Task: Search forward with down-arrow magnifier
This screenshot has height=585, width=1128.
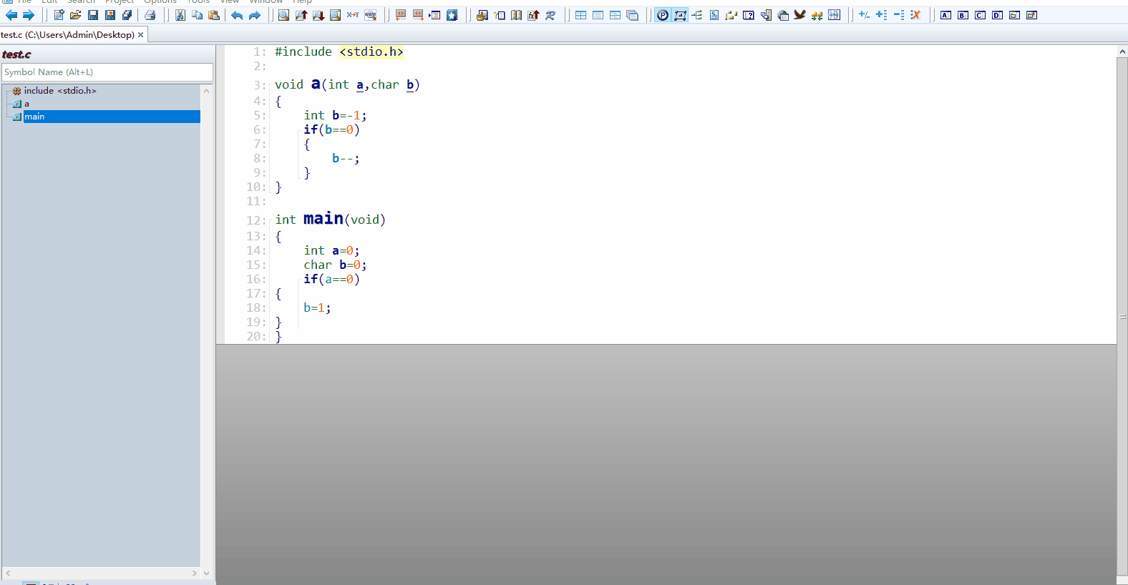Action: (319, 15)
